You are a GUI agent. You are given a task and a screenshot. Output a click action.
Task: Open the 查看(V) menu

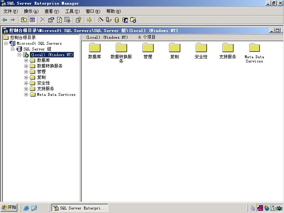tap(52, 11)
